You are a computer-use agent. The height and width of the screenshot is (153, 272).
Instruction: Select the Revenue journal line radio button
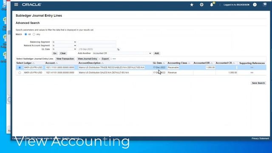pyautogui.click(x=20, y=73)
